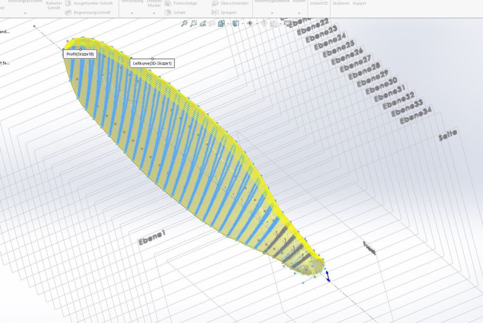Click the Profil(Skizze18) callout label
The image size is (483, 323).
80,55
